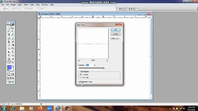This screenshot has width=198, height=111.
Task: Select the Rectangle shape tool
Action: coord(12,55)
